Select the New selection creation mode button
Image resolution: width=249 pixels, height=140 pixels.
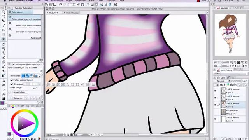point(23,76)
